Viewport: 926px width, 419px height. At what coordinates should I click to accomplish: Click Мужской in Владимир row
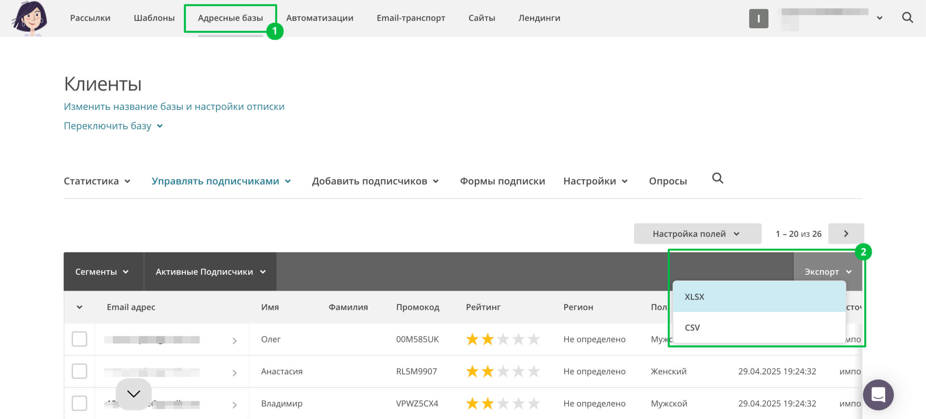tap(669, 403)
